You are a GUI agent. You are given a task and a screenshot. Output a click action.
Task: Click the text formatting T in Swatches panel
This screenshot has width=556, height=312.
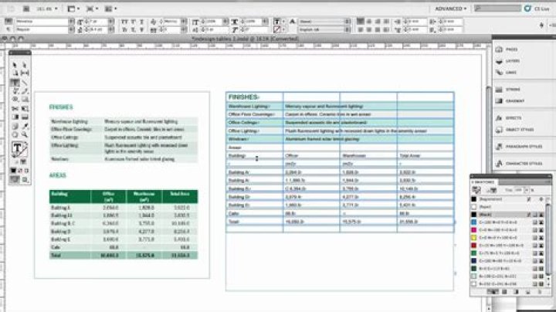[493, 191]
